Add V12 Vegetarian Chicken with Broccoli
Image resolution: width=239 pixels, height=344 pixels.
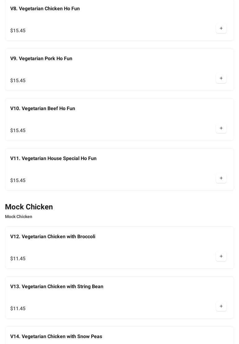coord(221,257)
